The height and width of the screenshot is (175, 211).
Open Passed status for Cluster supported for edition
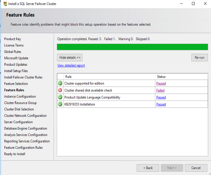[161, 83]
